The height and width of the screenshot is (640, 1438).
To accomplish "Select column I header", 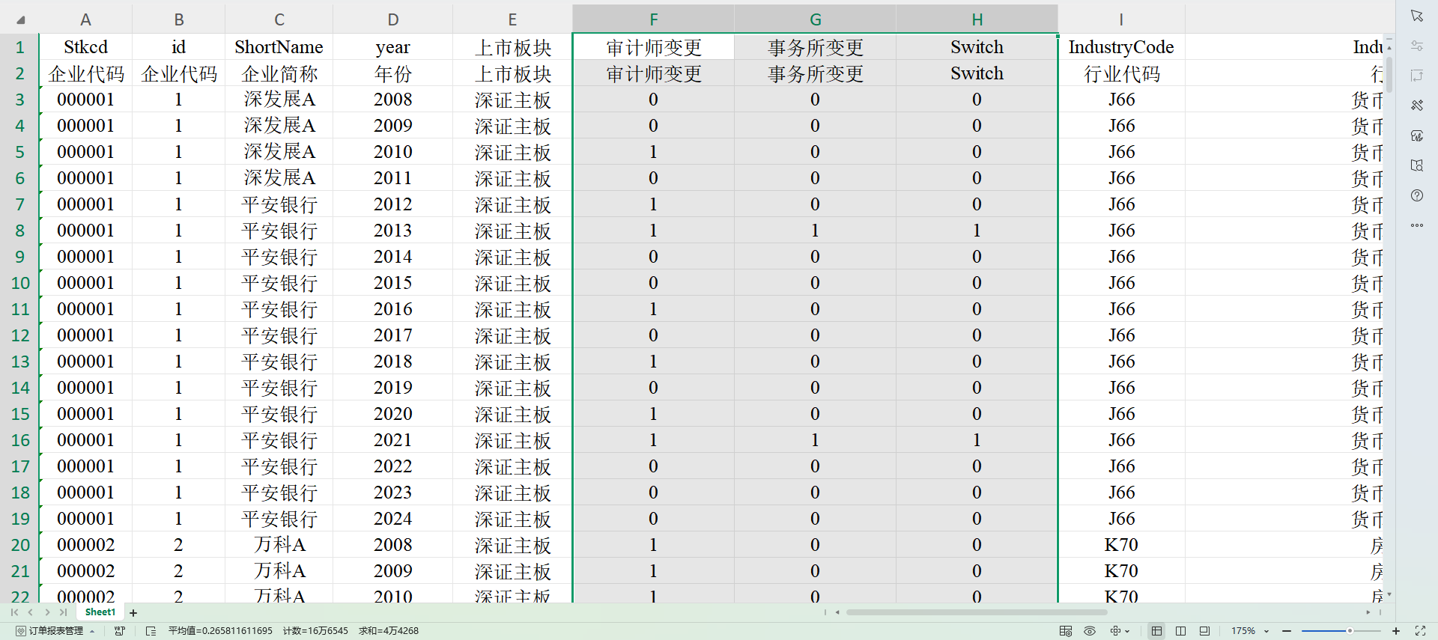I will click(x=1120, y=19).
